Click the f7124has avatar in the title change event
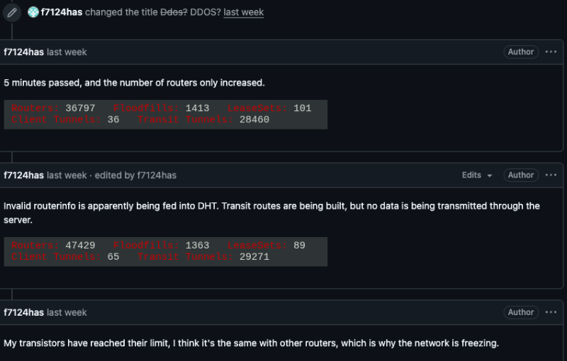The image size is (567, 361). (x=33, y=13)
